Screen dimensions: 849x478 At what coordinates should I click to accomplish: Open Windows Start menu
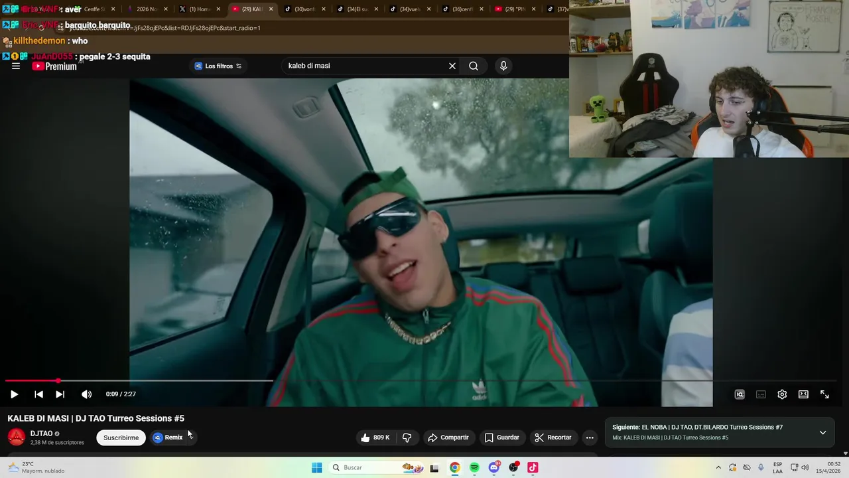click(x=317, y=467)
